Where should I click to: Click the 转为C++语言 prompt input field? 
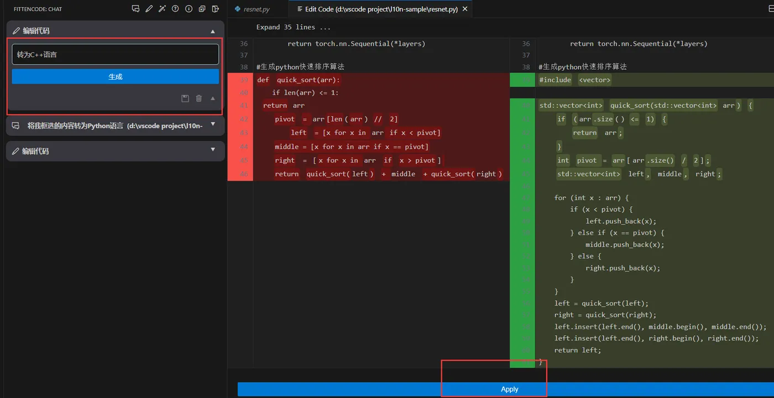tap(115, 54)
